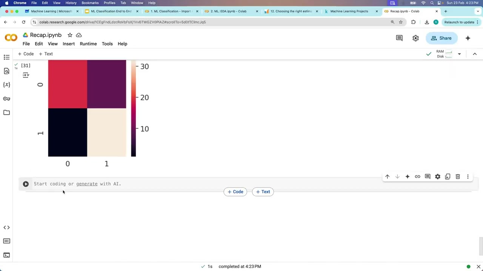Open the table of contents sidebar icon
This screenshot has width=483, height=271.
point(6,57)
